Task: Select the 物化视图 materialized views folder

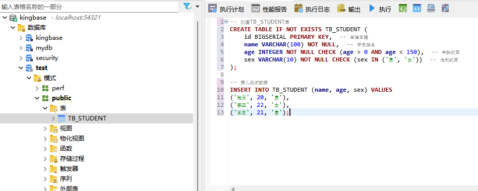Action: click(x=72, y=138)
